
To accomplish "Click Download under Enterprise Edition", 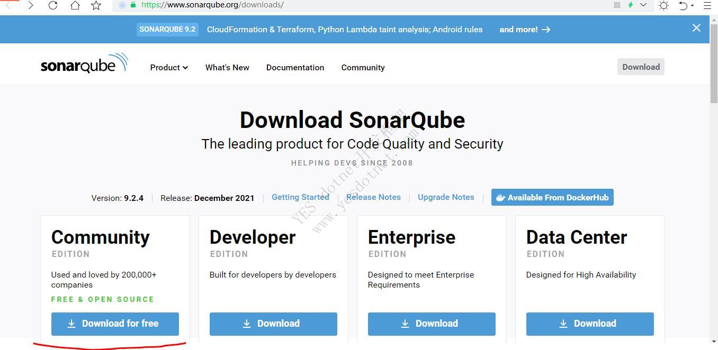I will [x=432, y=324].
